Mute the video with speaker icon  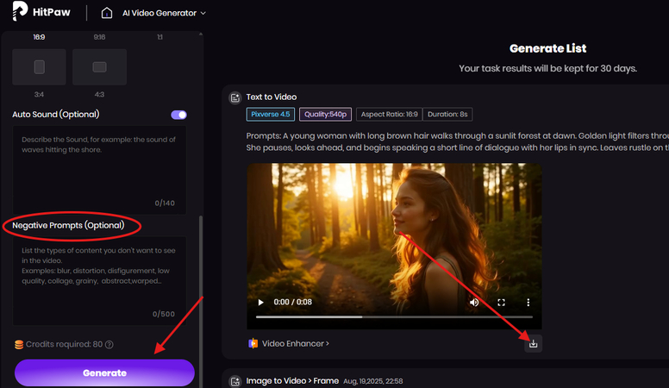pyautogui.click(x=474, y=302)
